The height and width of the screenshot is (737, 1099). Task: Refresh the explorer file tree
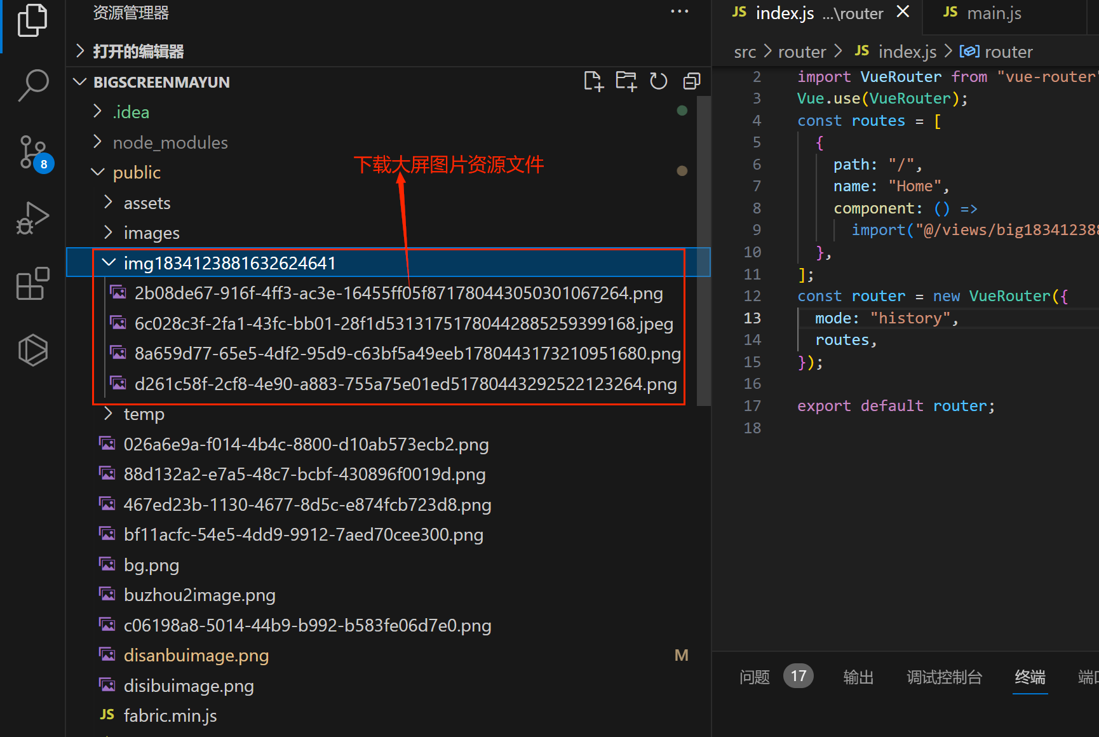pos(659,81)
